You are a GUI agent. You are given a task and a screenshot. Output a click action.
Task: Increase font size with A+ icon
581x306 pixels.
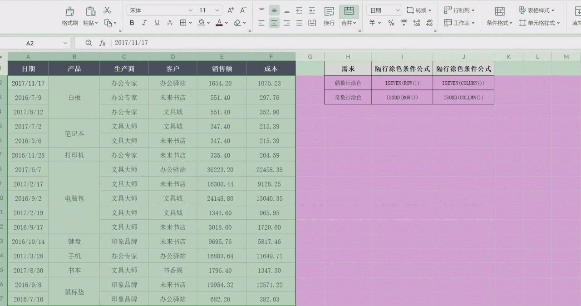[x=231, y=10]
